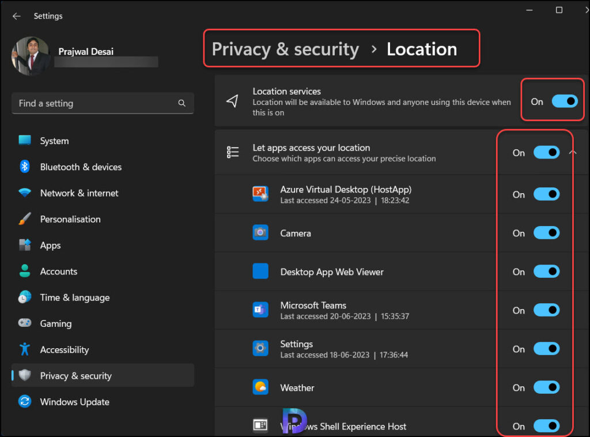This screenshot has height=437, width=590.
Task: Click the Microsoft Teams icon
Action: [x=260, y=310]
